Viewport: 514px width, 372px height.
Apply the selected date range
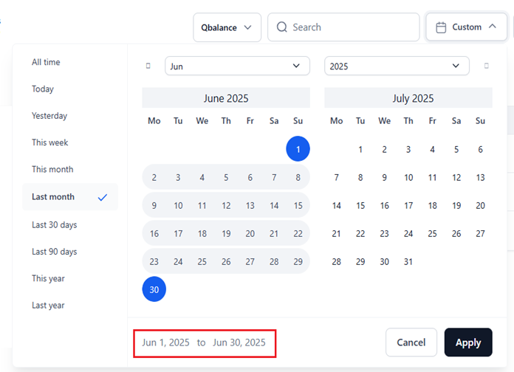[468, 342]
